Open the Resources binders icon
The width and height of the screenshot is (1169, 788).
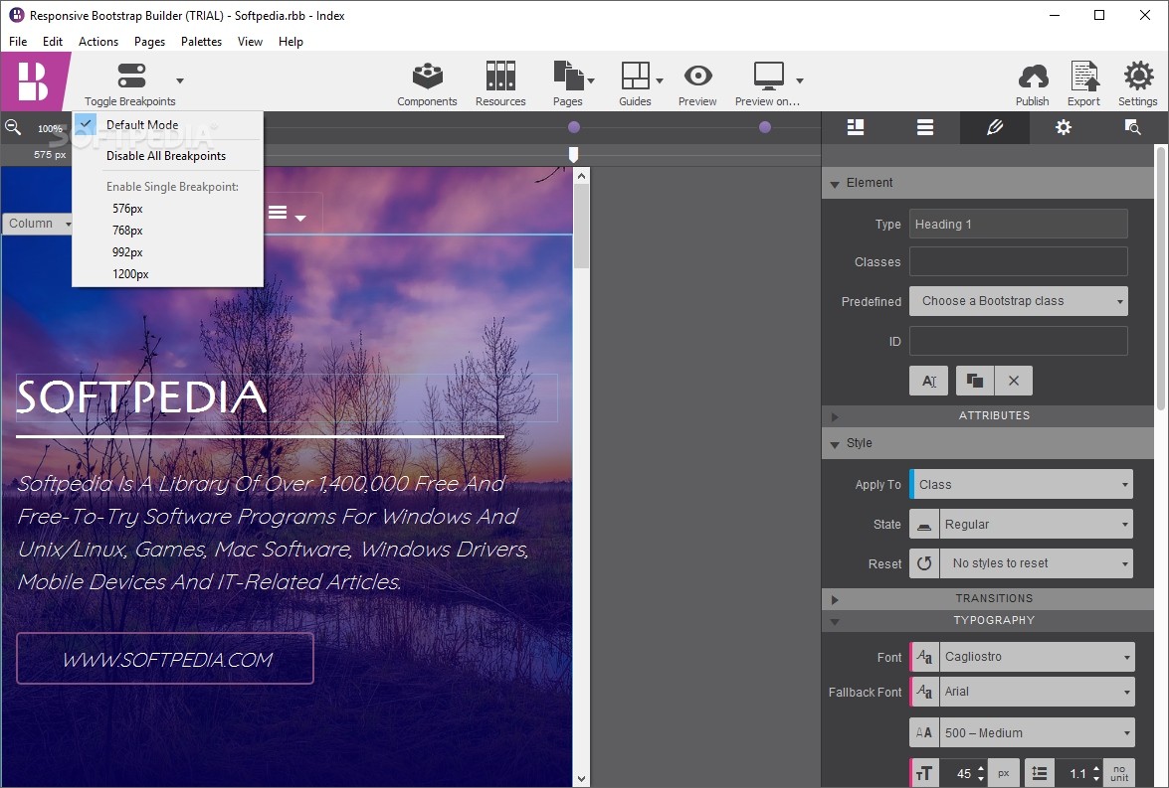(500, 76)
